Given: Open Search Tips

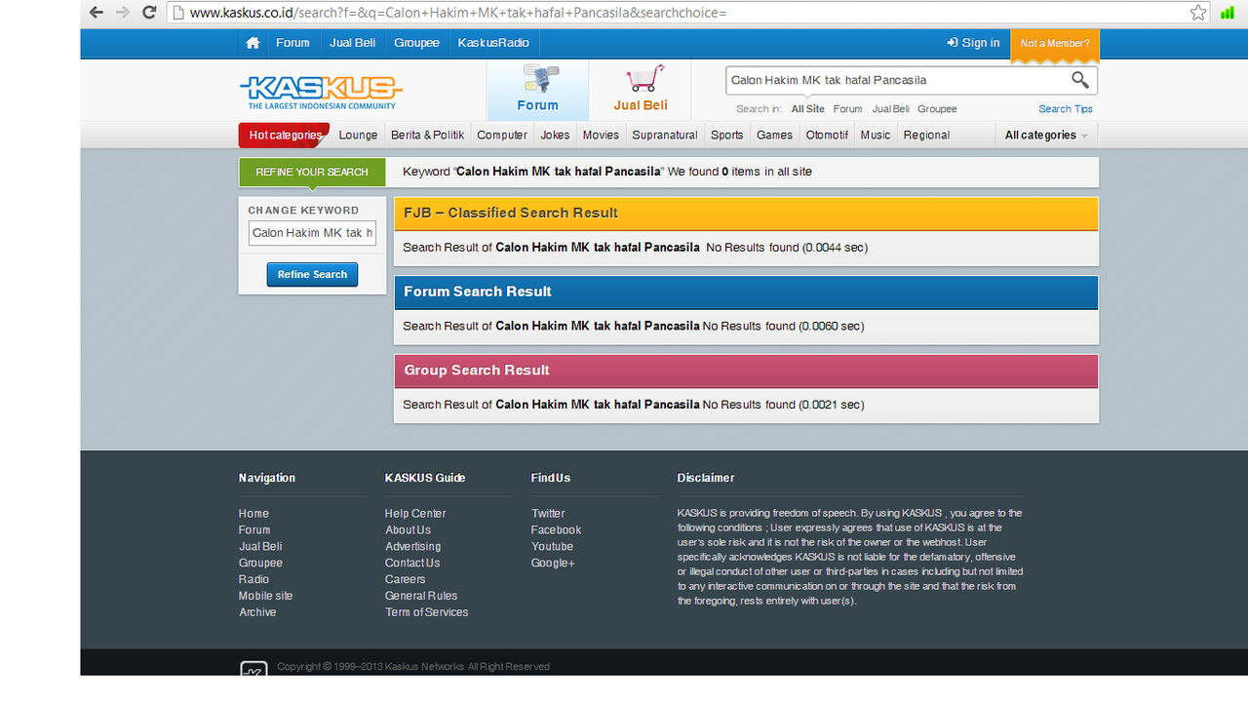Looking at the screenshot, I should [x=1066, y=109].
